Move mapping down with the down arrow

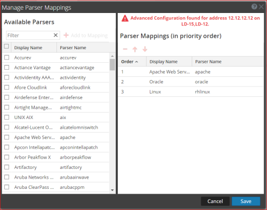[145, 49]
